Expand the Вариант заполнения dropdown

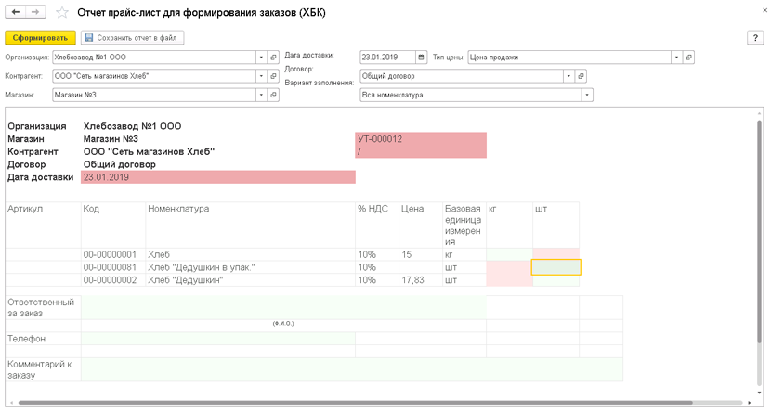click(586, 95)
